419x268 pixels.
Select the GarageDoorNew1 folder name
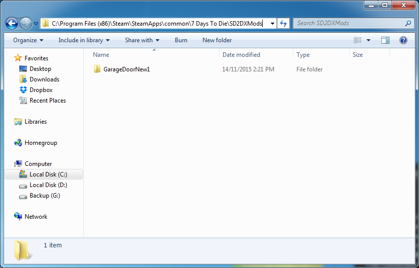pos(127,69)
